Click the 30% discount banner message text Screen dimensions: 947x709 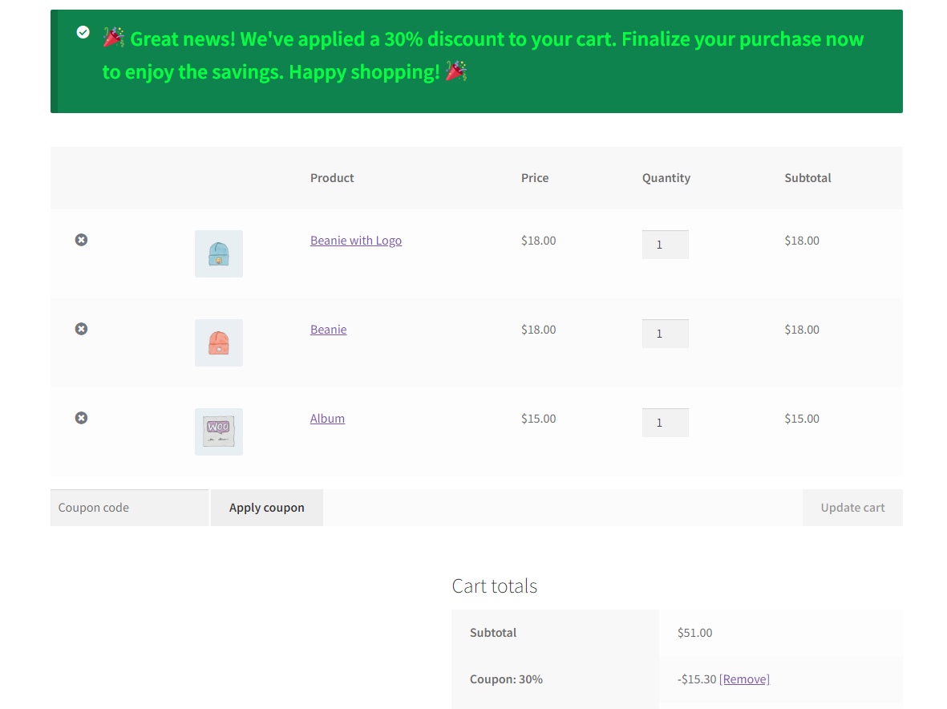[x=484, y=55]
